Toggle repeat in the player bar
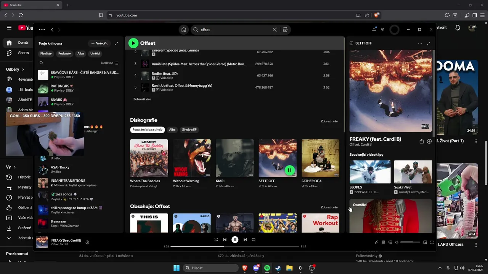 254,240
